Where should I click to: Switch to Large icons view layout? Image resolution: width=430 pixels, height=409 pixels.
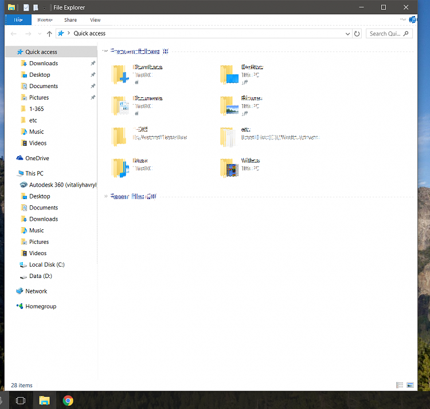point(411,385)
